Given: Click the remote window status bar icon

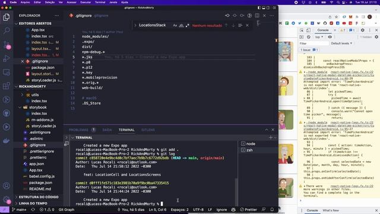Looking at the screenshot, I should 5,210.
